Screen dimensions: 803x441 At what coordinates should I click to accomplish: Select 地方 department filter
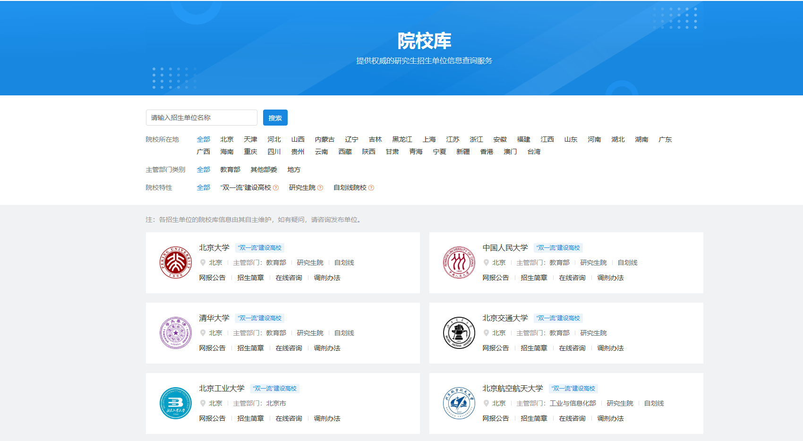pos(294,170)
